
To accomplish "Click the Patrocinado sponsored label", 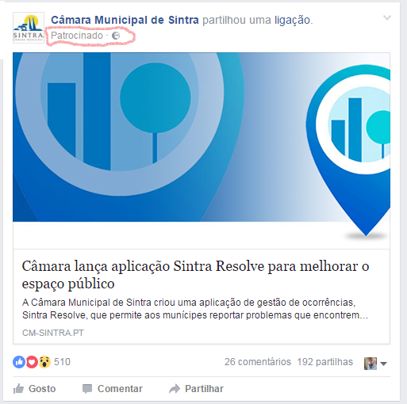I will (x=77, y=36).
